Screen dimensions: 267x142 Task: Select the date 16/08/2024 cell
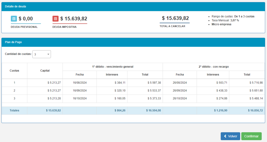(80, 83)
